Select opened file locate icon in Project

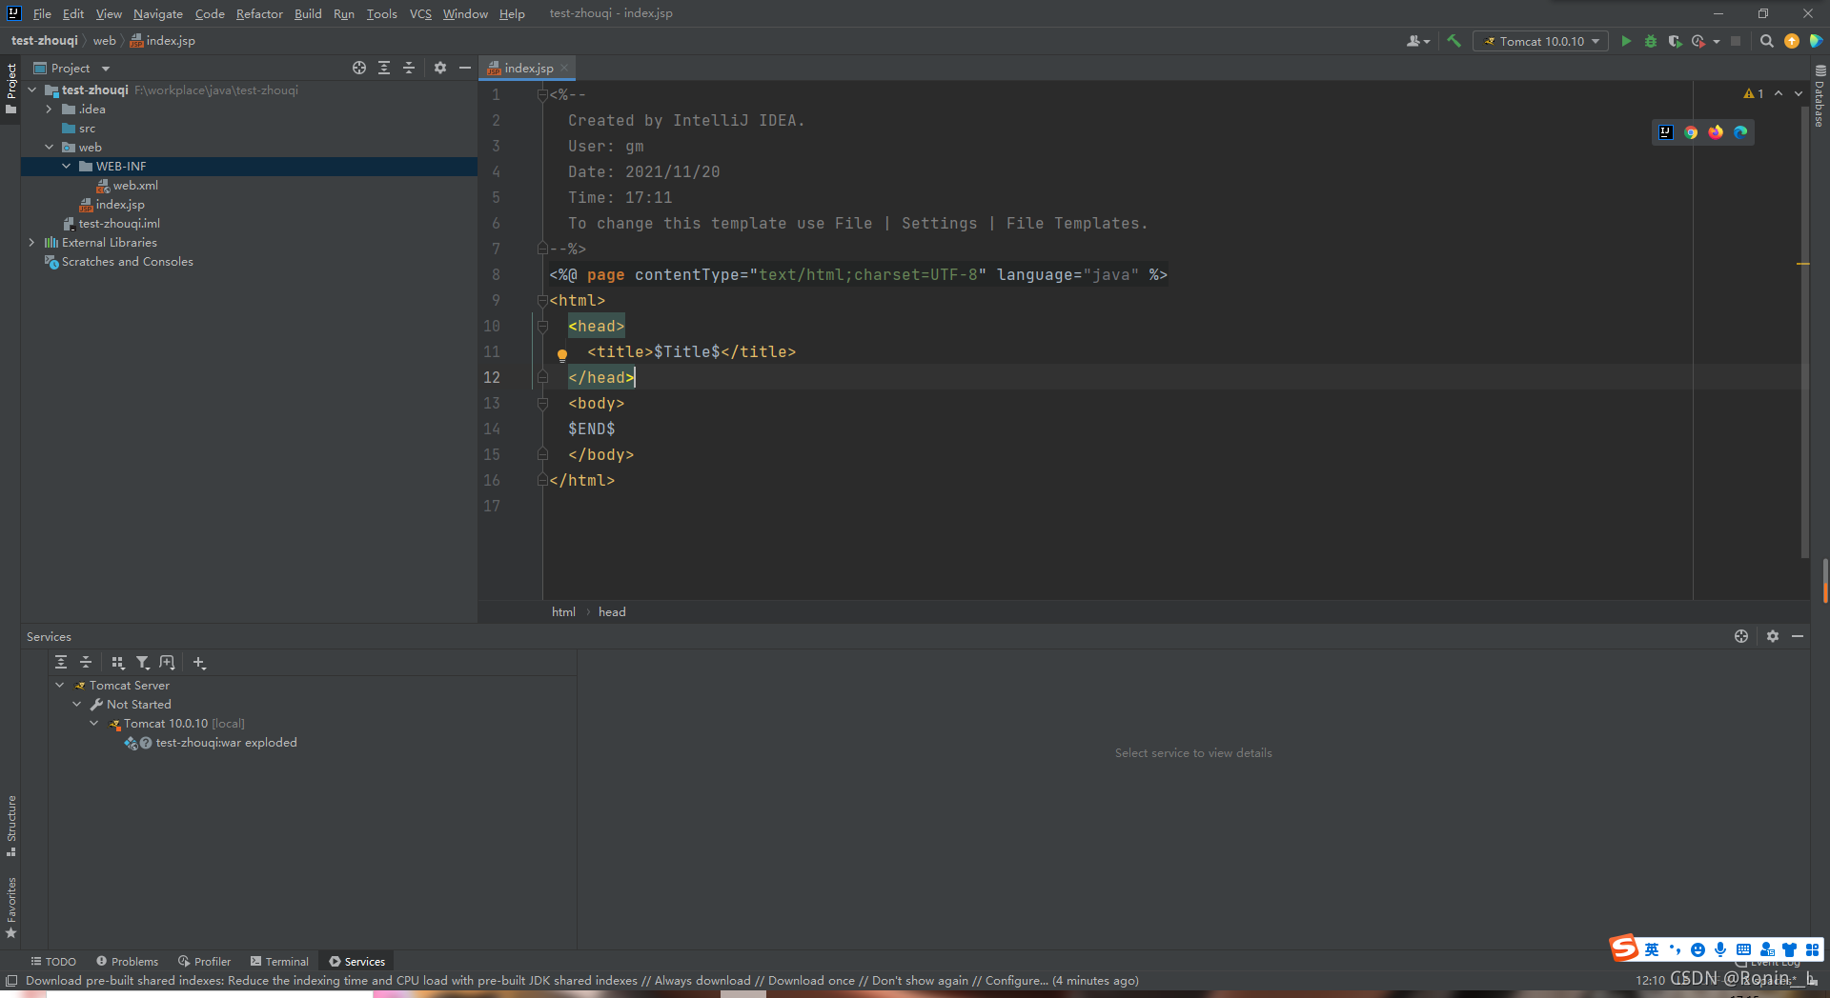pyautogui.click(x=359, y=68)
